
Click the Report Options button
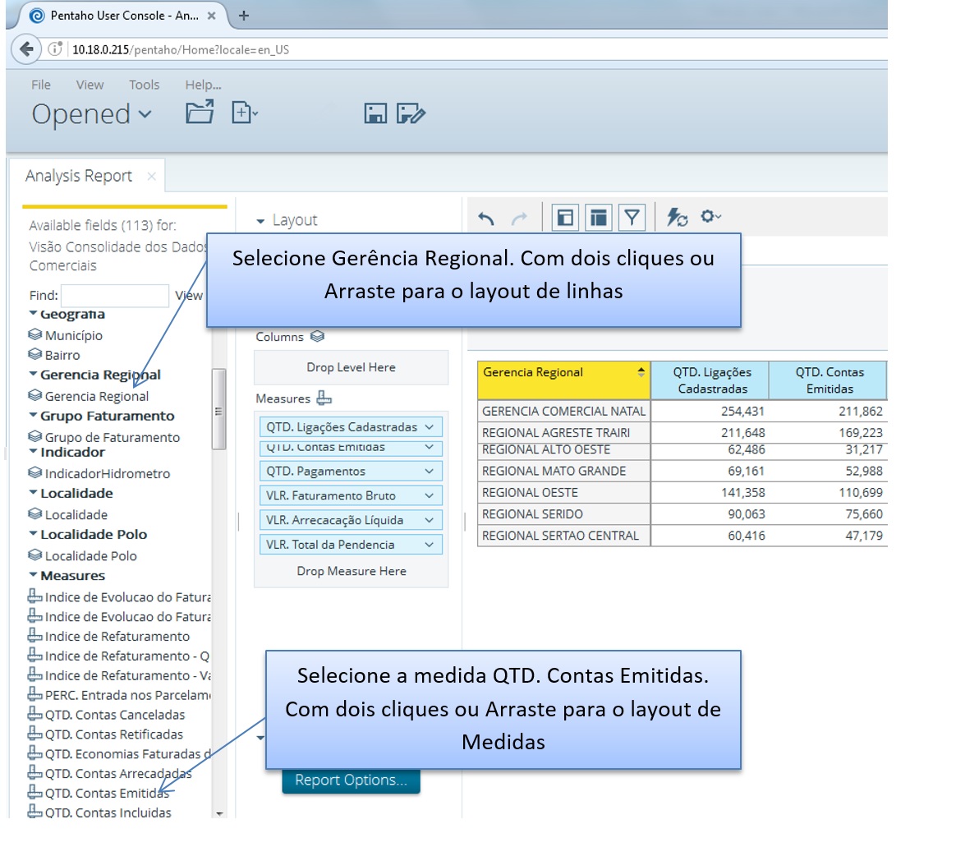tap(351, 780)
